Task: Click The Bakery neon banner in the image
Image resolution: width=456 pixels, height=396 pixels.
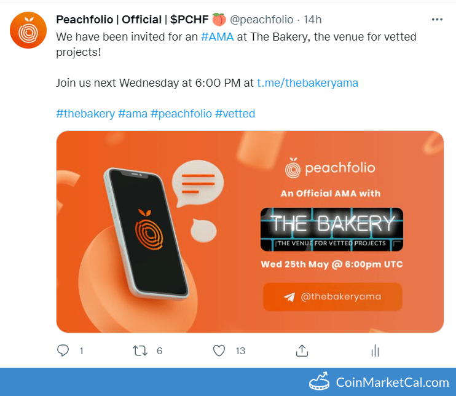Action: point(332,229)
